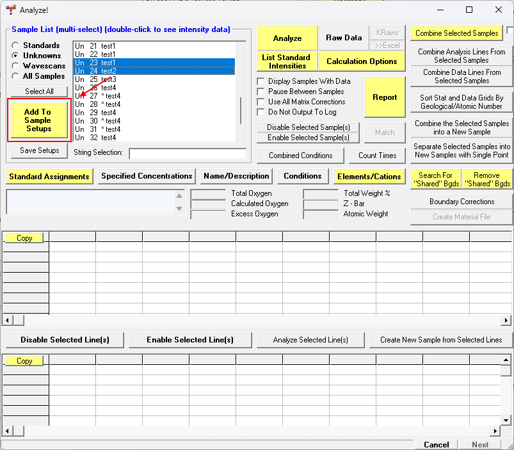514x450 pixels.
Task: Click Combine Selected Samples button
Action: pos(457,33)
